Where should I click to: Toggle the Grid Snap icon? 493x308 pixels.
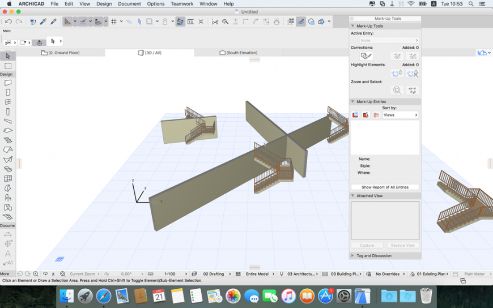pos(114,22)
